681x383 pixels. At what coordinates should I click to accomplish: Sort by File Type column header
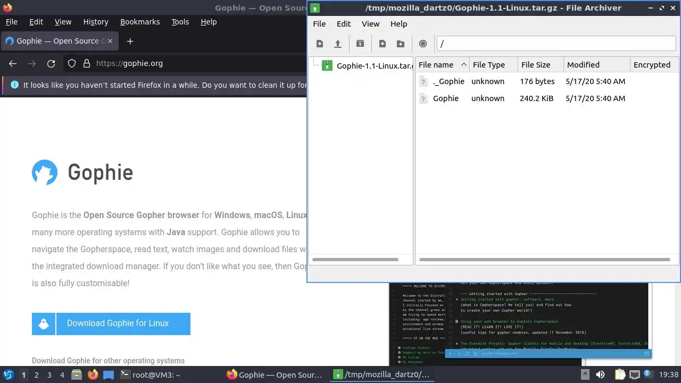click(x=494, y=65)
